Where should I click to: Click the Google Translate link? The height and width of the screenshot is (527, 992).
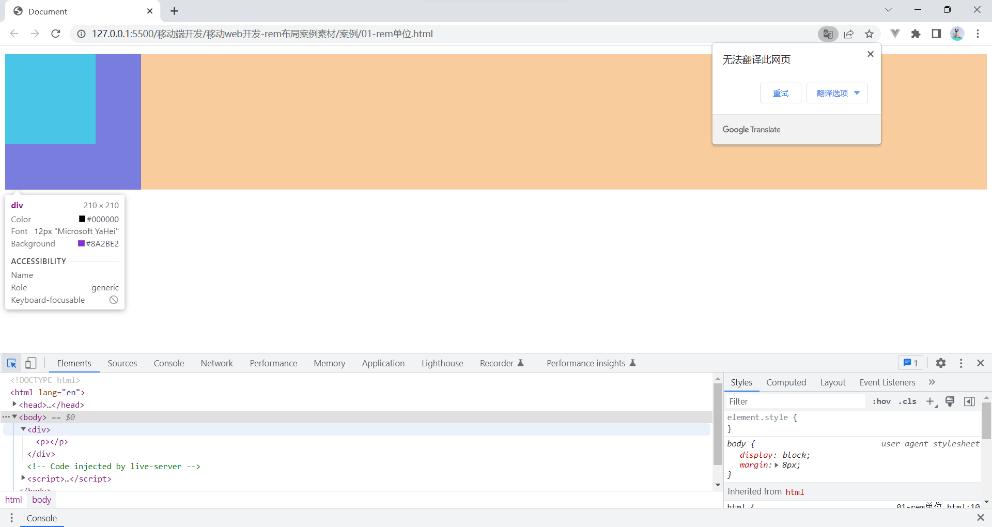751,129
